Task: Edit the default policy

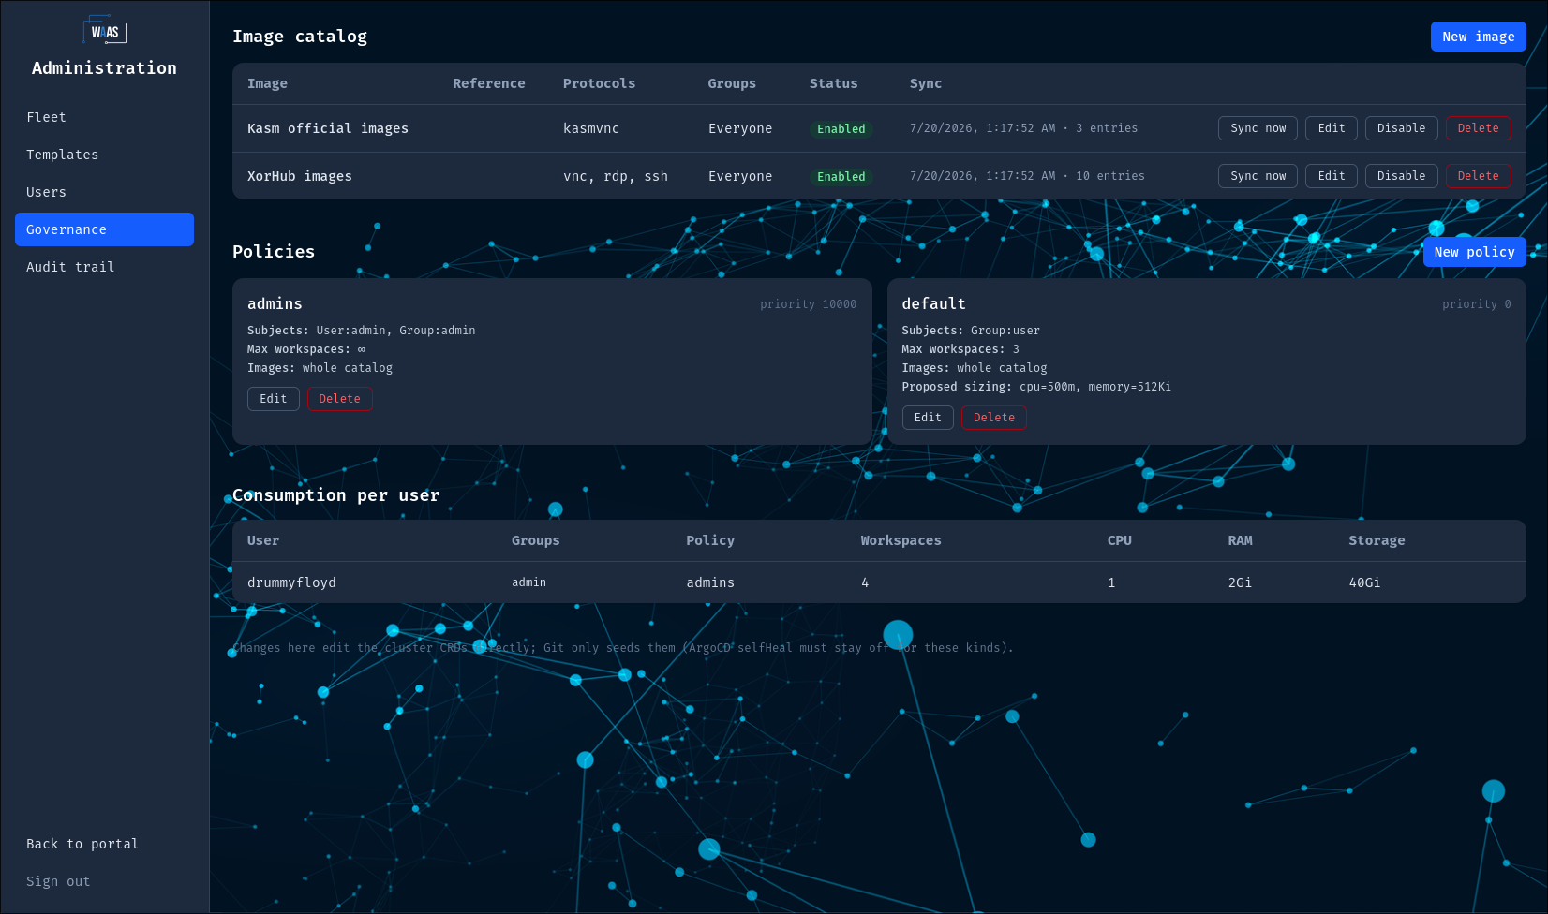Action: coord(928,418)
